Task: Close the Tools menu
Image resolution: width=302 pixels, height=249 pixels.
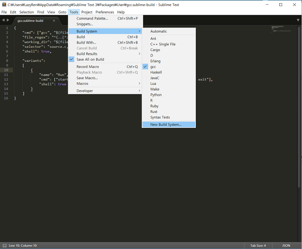Action: point(74,12)
